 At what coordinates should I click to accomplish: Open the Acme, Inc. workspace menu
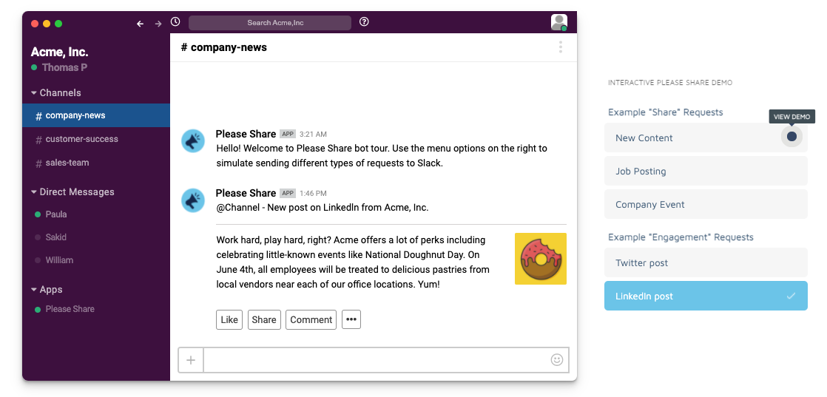click(x=60, y=52)
